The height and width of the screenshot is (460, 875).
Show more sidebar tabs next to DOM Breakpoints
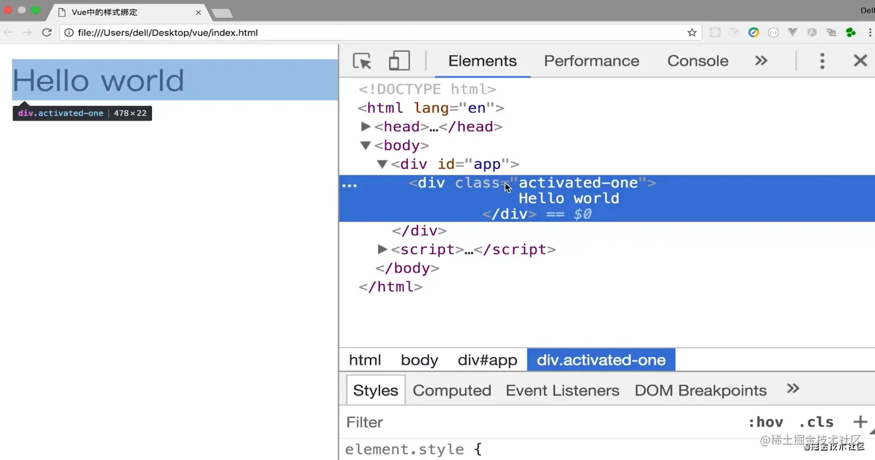pos(793,389)
